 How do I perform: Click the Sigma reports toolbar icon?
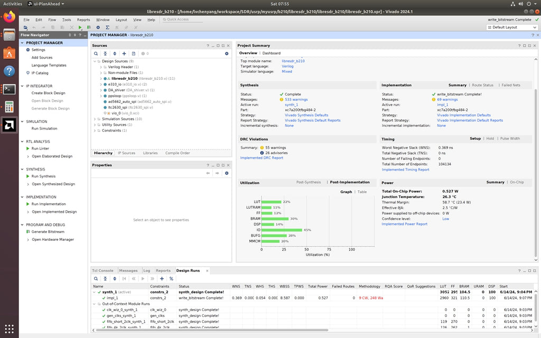[107, 27]
